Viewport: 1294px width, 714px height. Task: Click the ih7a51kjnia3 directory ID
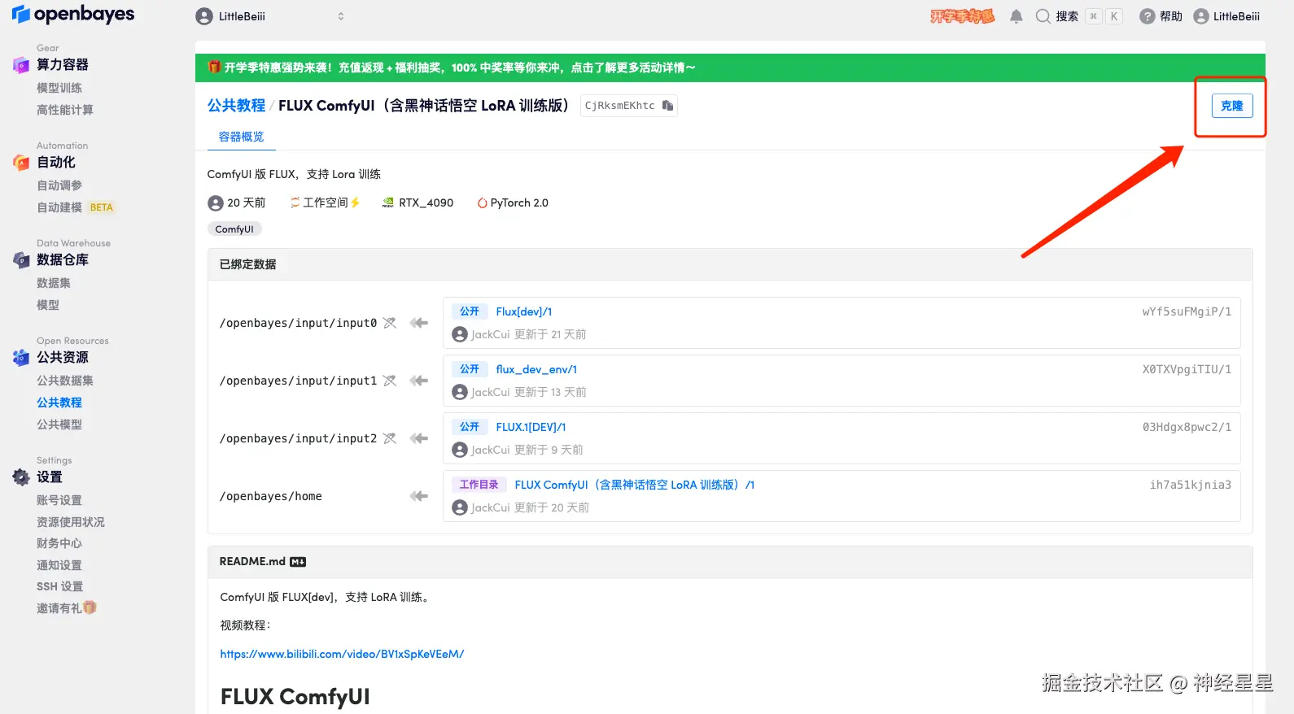[x=1191, y=485]
